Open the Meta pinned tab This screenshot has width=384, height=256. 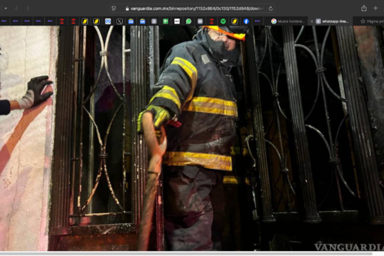(x=108, y=21)
